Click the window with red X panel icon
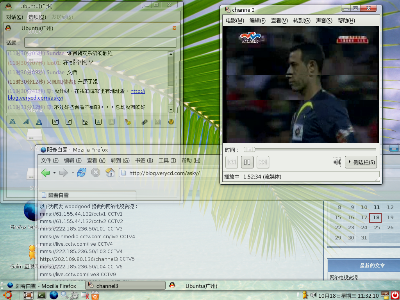Screen dimensions: 400x300 point(85,295)
